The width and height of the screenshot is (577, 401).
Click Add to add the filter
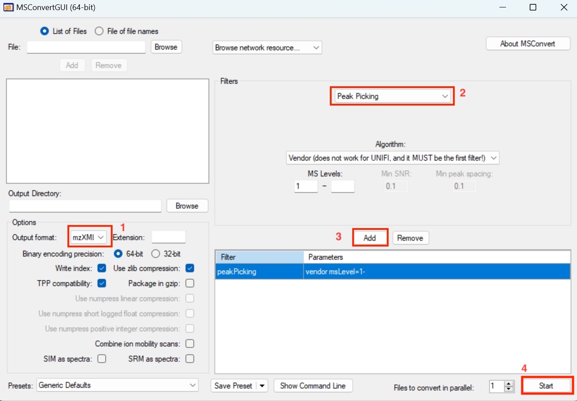point(370,238)
